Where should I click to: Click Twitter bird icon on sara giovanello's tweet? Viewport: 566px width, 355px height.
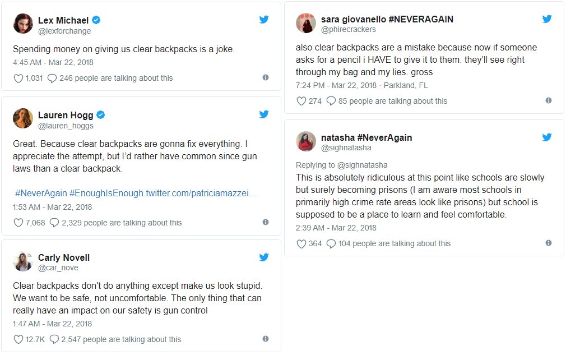coord(547,19)
